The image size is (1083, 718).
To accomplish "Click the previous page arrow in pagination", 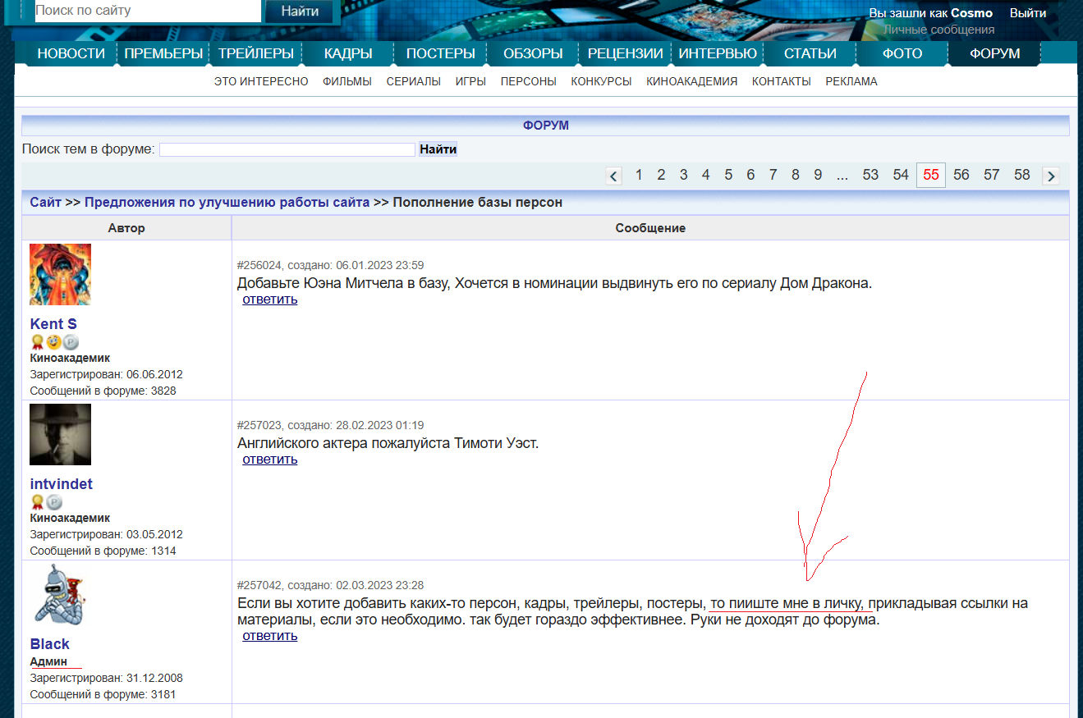I will 613,176.
